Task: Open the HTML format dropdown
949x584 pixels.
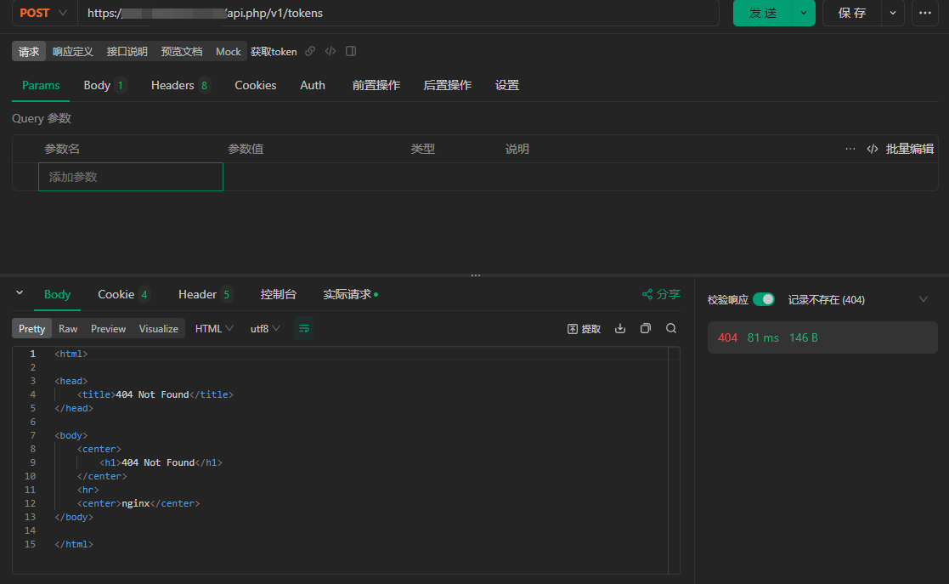Action: pyautogui.click(x=214, y=329)
